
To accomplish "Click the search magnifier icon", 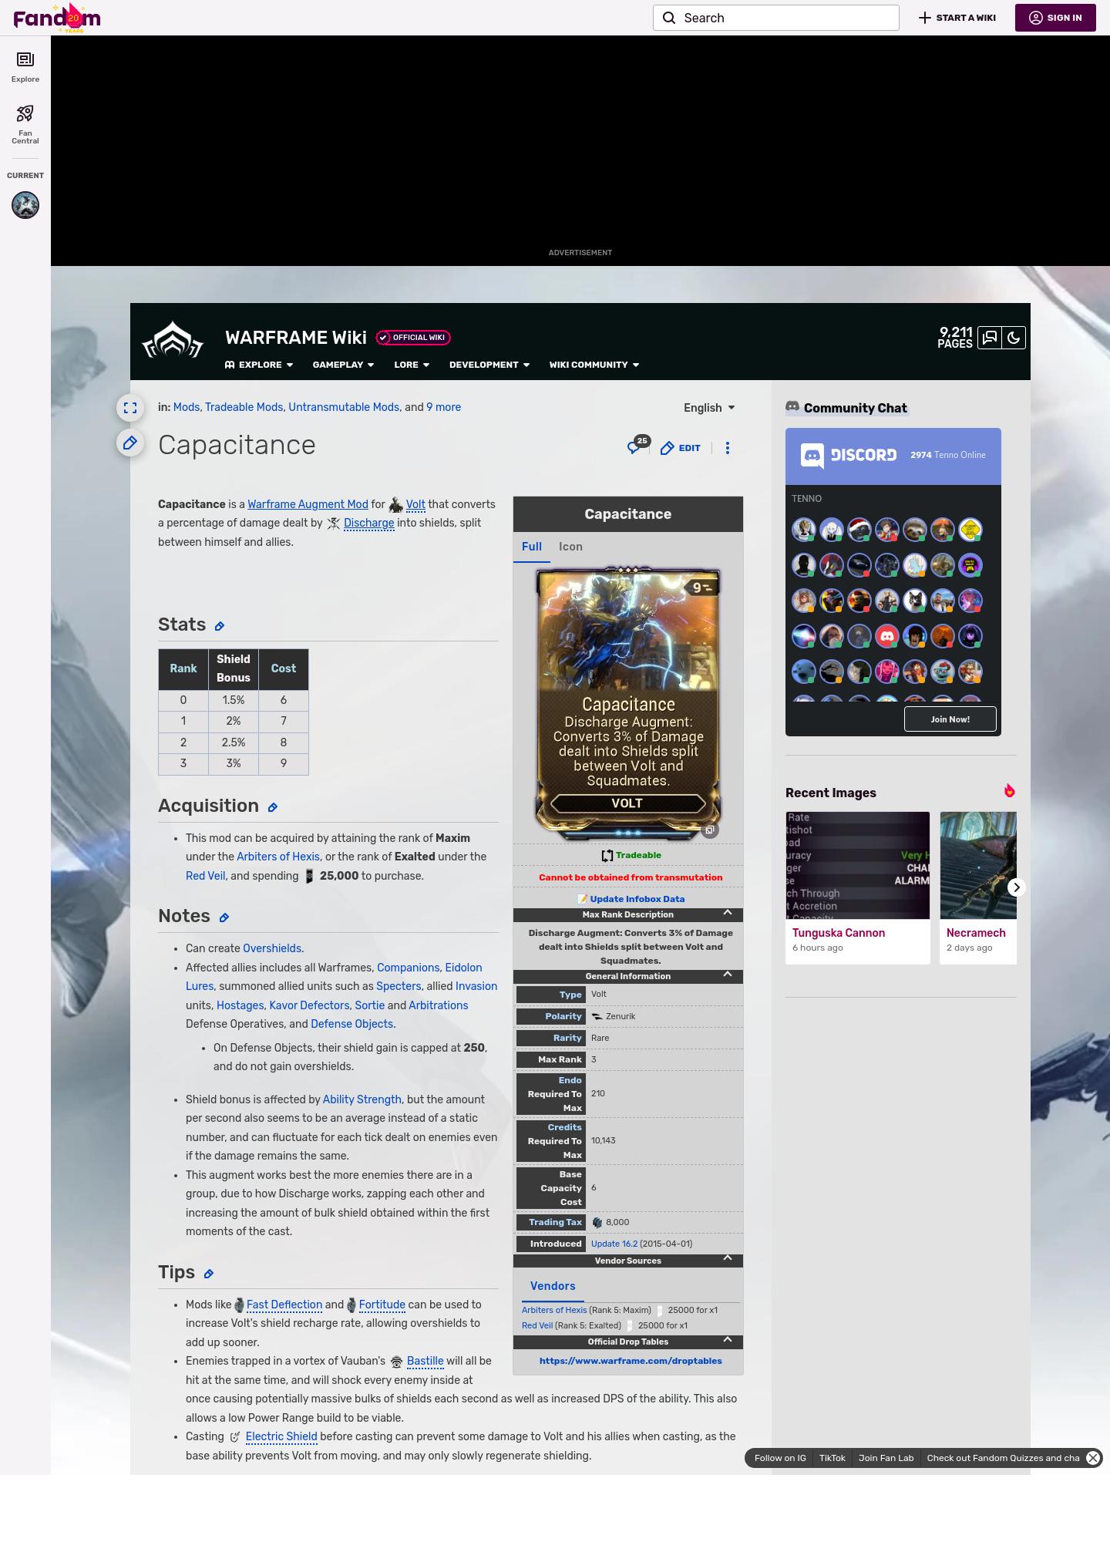I will click(669, 18).
